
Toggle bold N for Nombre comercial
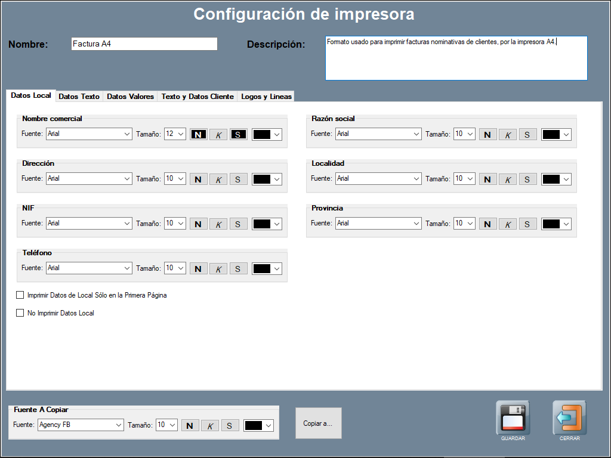(x=198, y=135)
